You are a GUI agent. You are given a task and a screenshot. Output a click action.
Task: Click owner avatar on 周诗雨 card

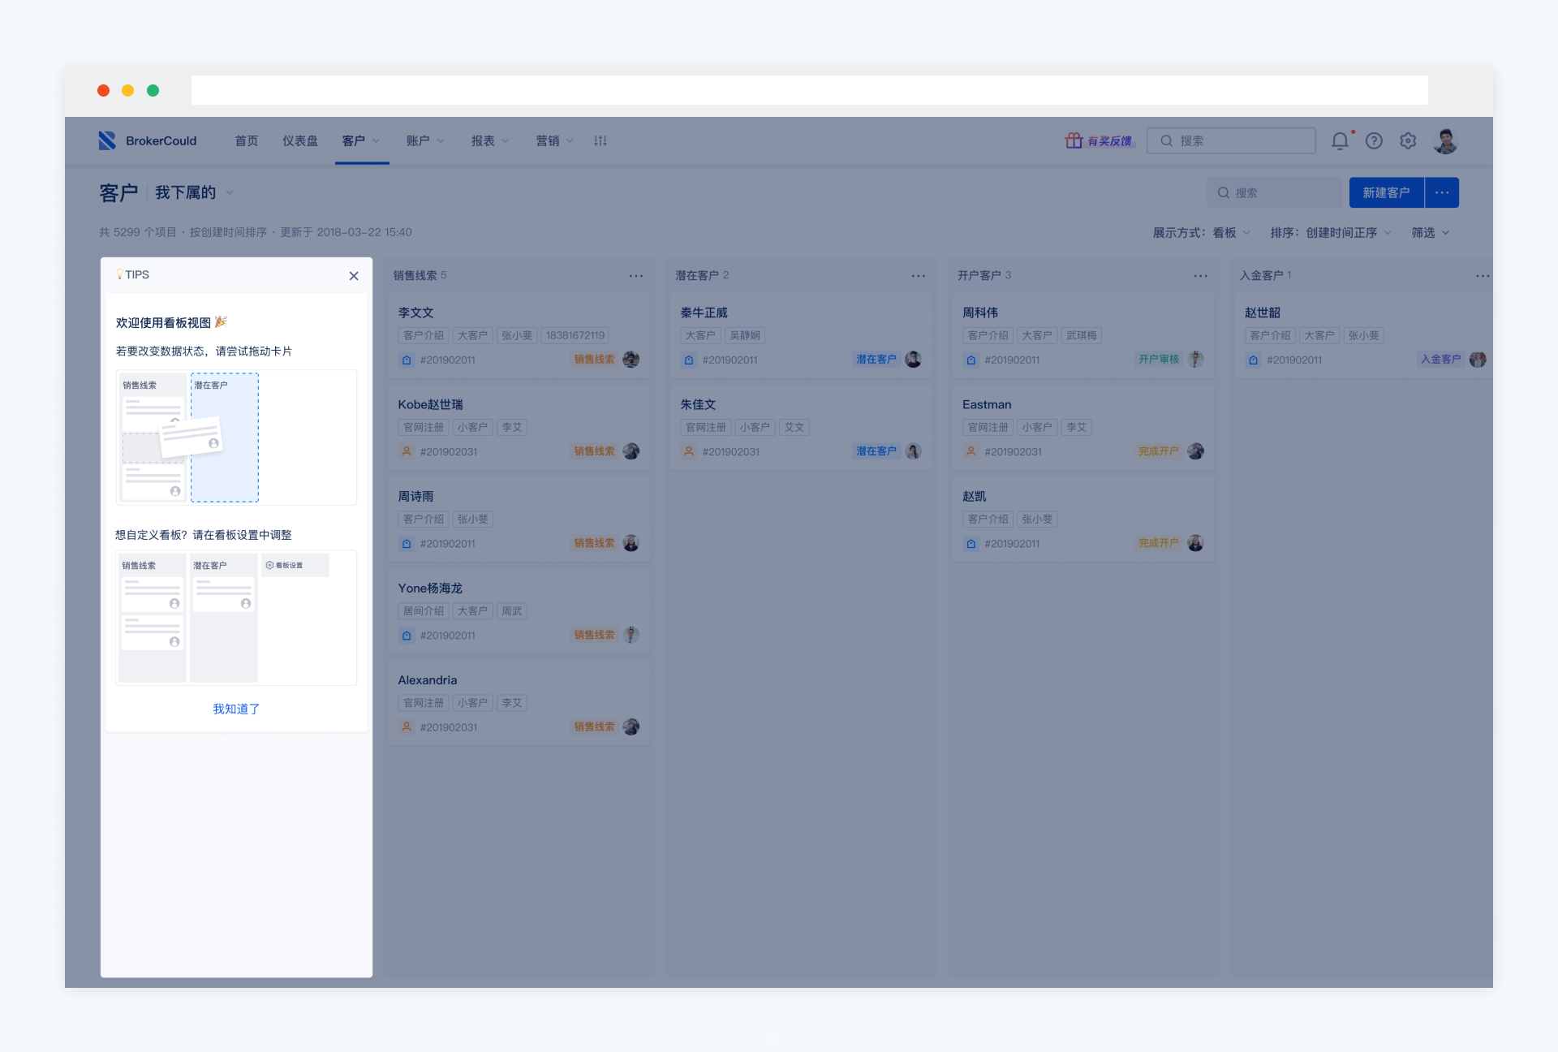click(631, 543)
